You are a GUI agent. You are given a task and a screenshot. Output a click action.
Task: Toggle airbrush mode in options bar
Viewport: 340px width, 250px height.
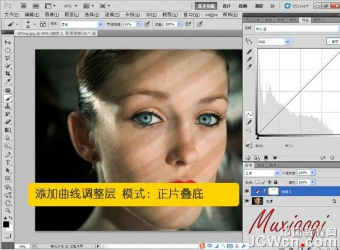[x=147, y=24]
